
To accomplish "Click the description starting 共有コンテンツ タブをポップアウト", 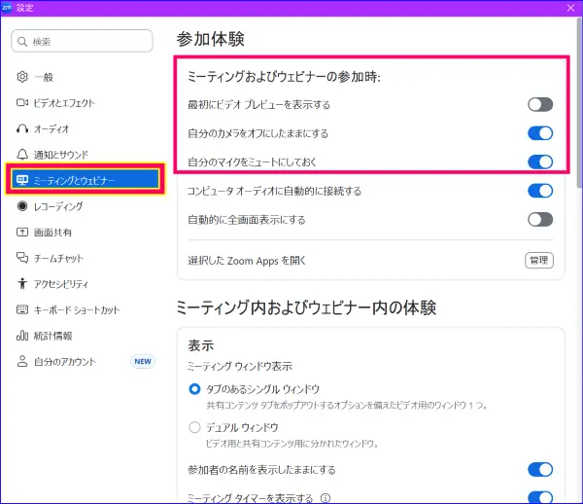I will pyautogui.click(x=347, y=406).
